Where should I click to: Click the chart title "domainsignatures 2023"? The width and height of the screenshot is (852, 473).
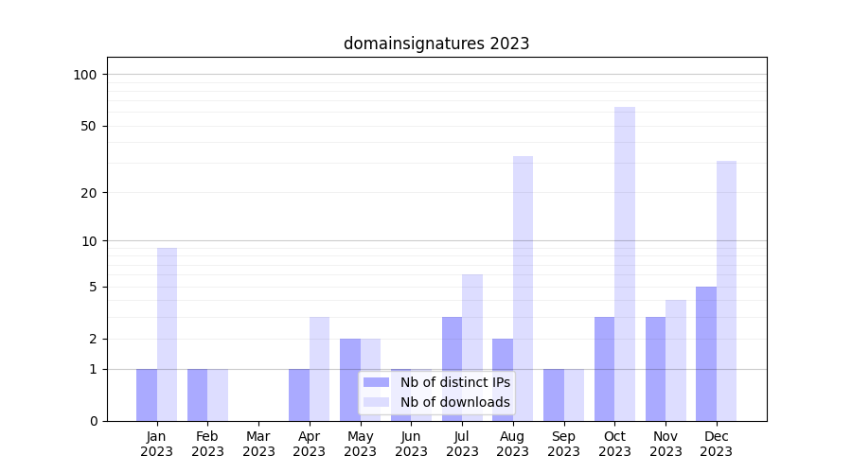click(x=435, y=44)
